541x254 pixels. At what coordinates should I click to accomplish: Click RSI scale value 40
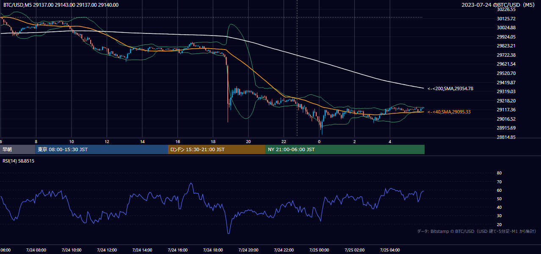click(499, 207)
